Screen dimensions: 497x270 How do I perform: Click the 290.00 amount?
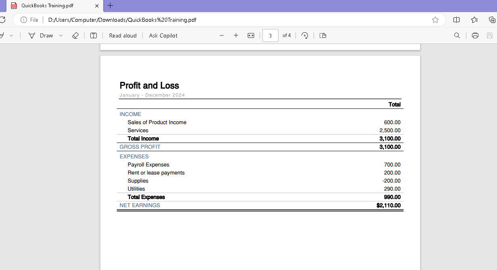tap(392, 189)
